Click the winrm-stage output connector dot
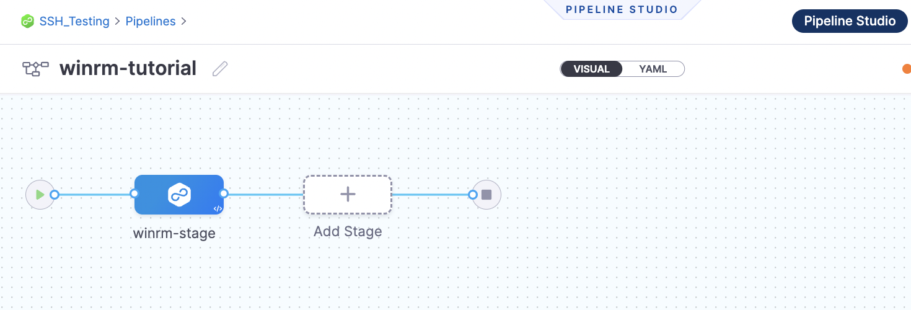This screenshot has height=310, width=911. coord(224,194)
